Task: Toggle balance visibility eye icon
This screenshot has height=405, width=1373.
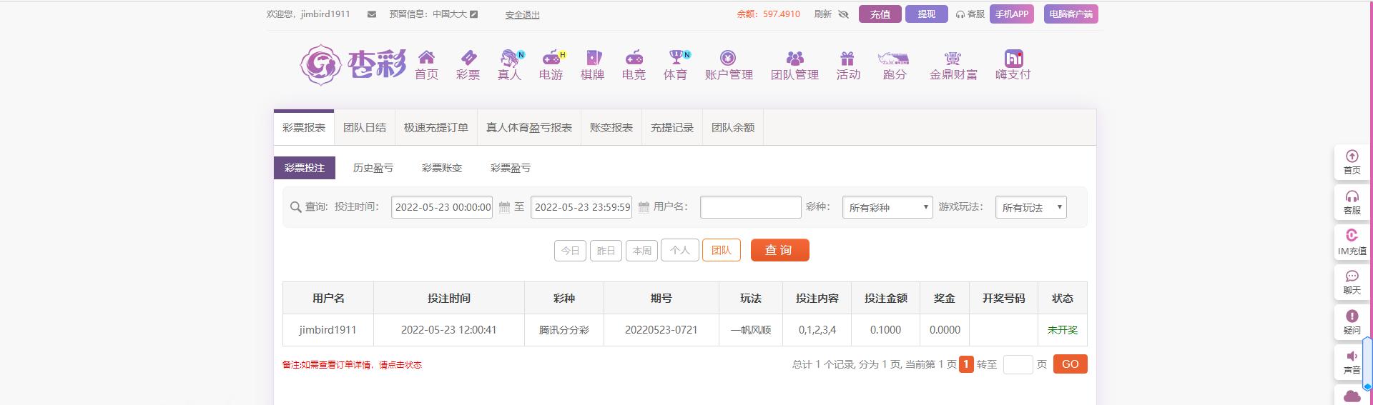Action: (844, 14)
